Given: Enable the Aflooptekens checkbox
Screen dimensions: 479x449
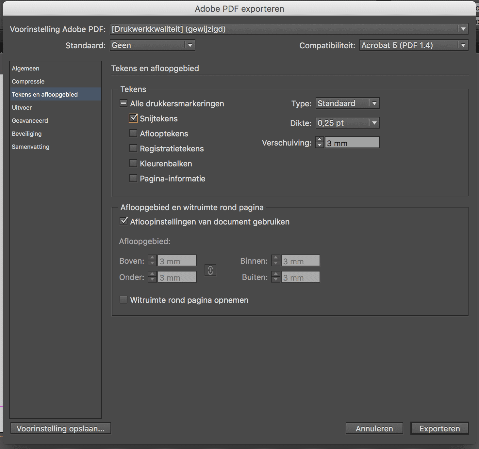Looking at the screenshot, I should point(133,133).
